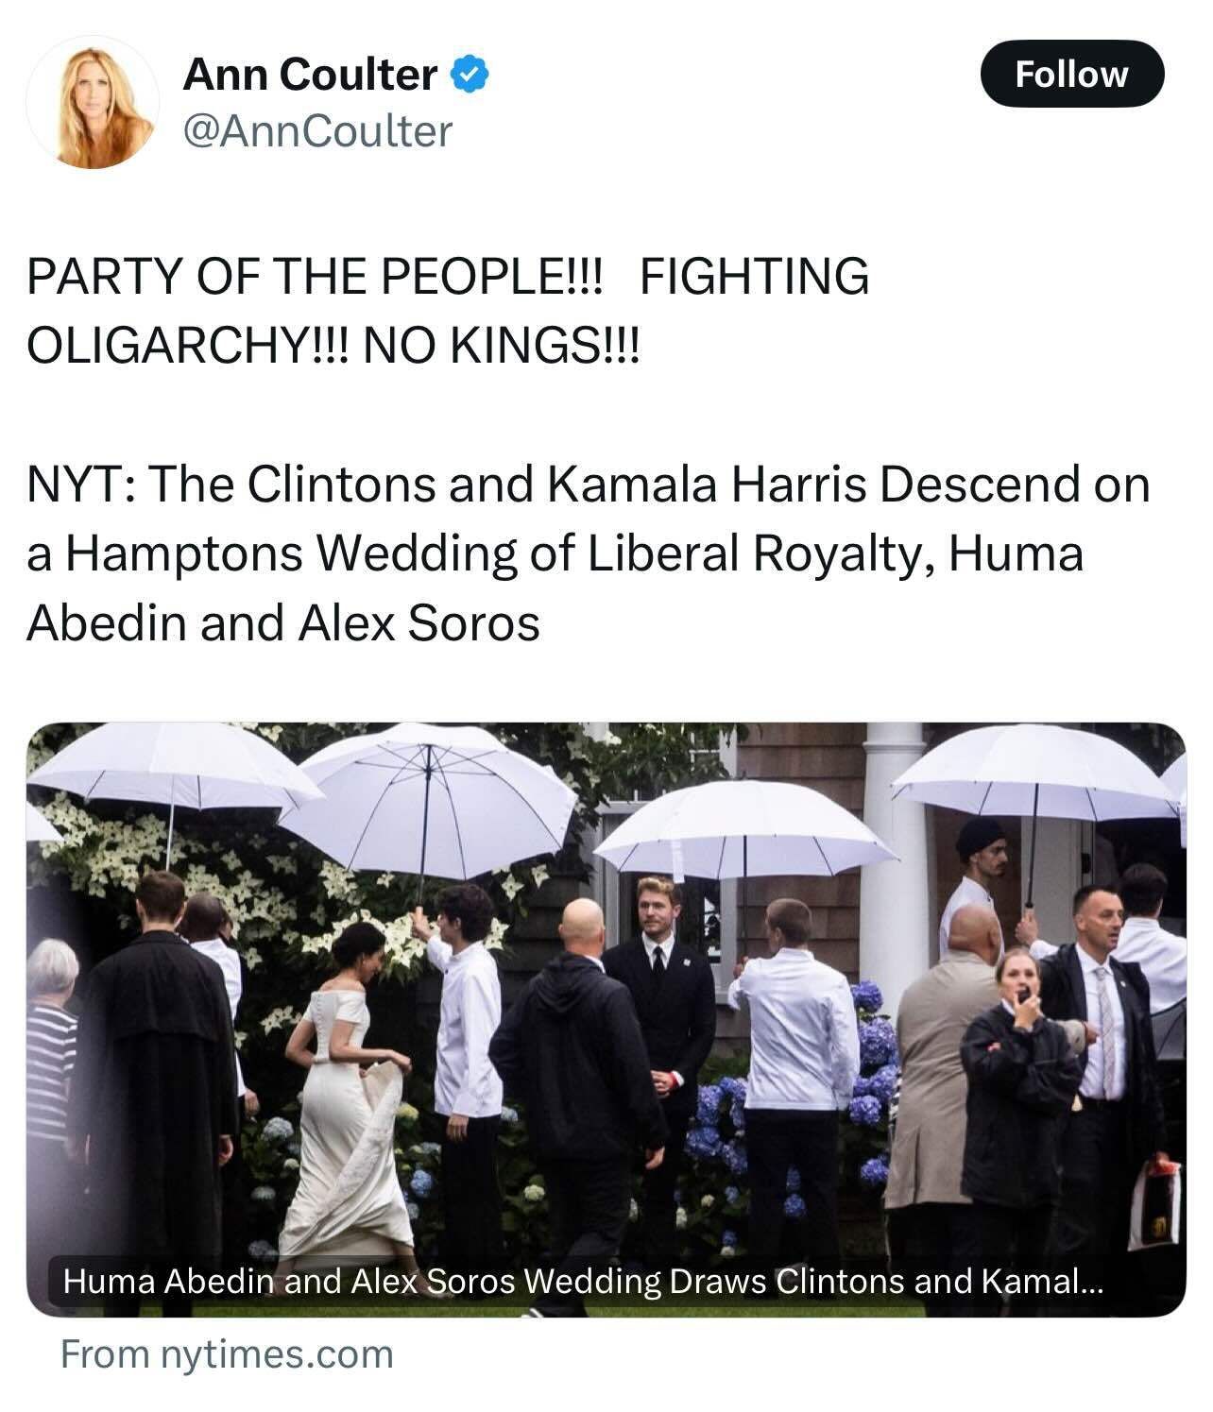Follow the @AnnCoulter account

(x=1071, y=74)
